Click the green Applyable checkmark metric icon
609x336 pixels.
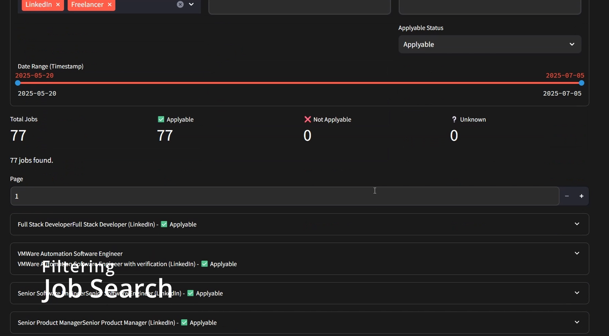tap(161, 119)
